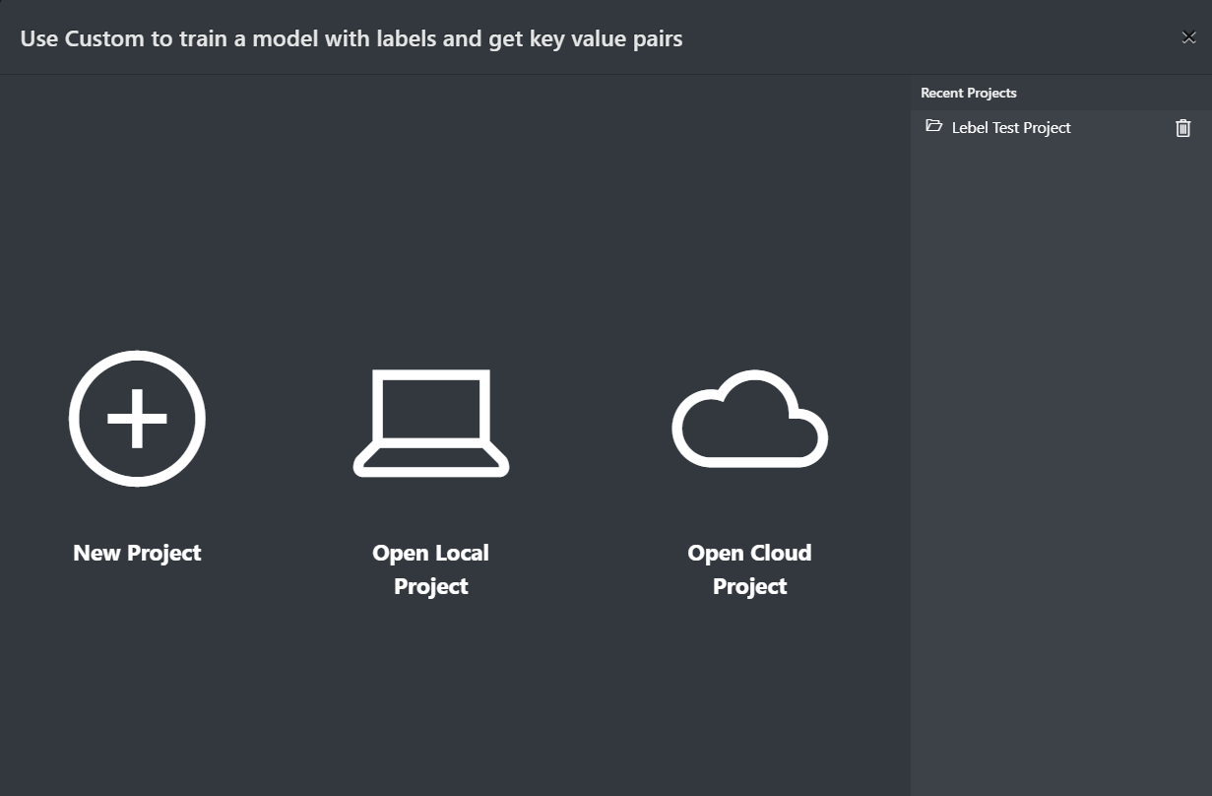Click the trash can next to recent project
This screenshot has height=796, width=1212.
[x=1182, y=127]
